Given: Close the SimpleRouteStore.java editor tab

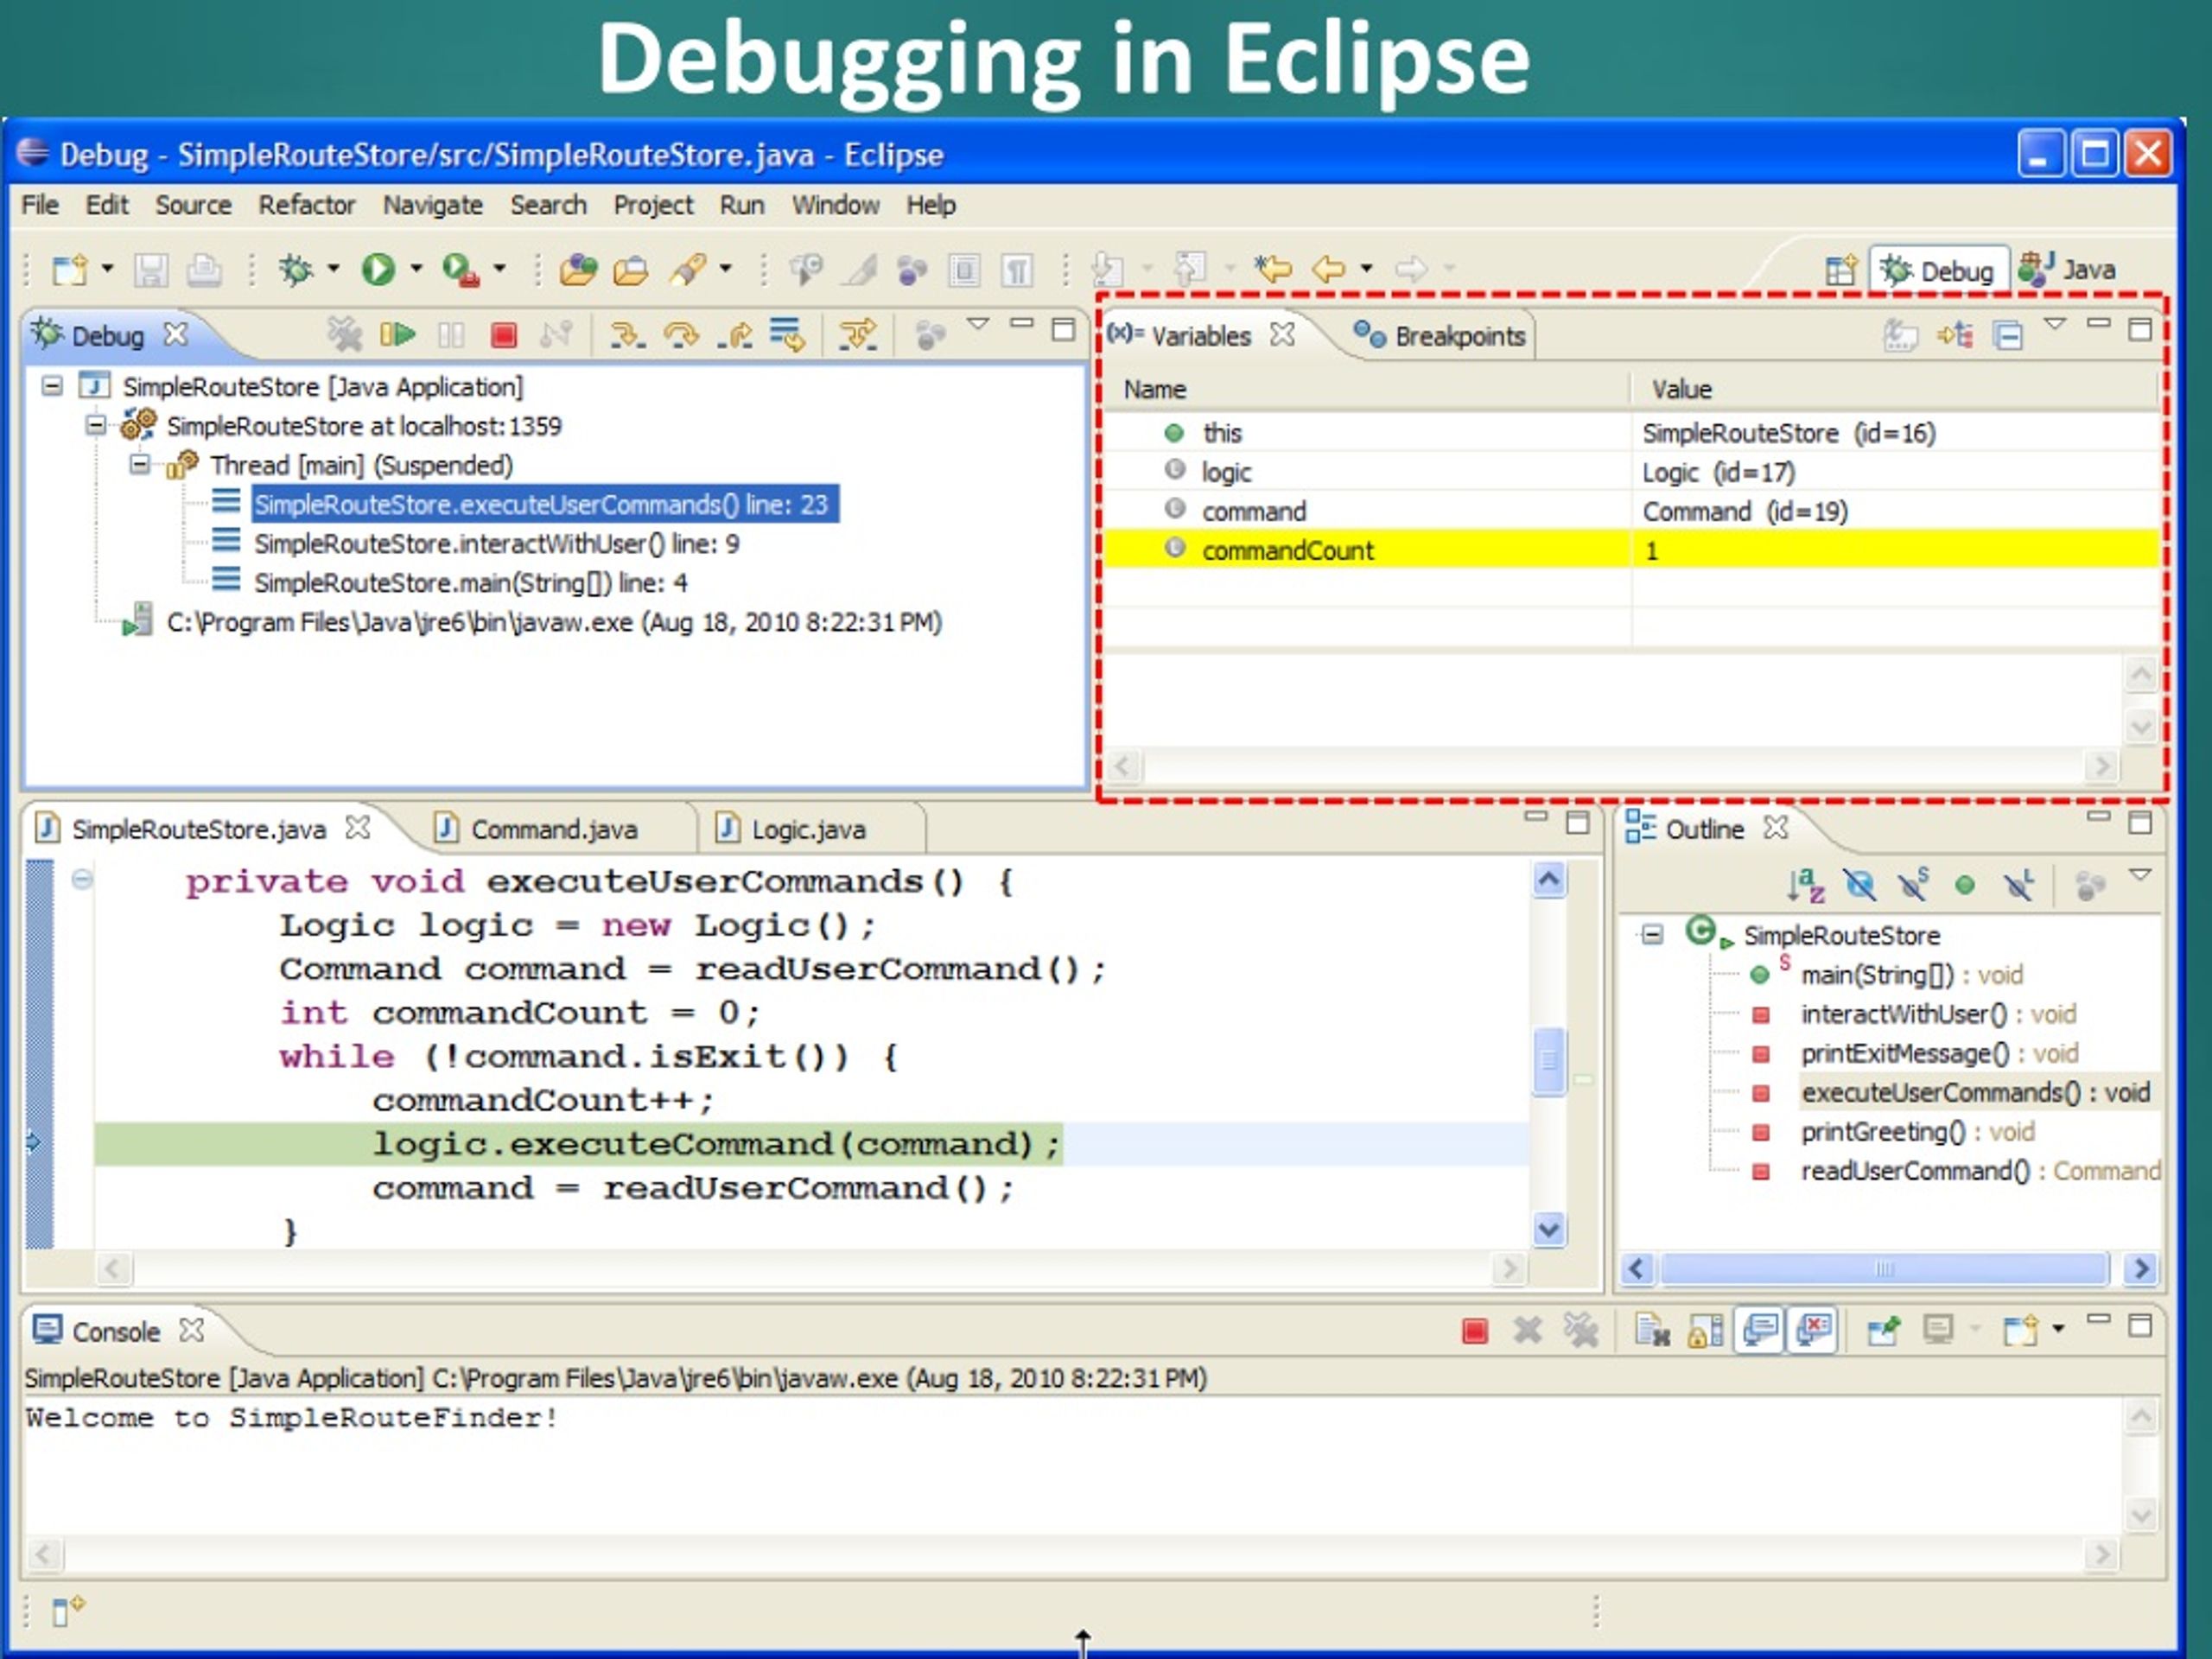Looking at the screenshot, I should tap(357, 828).
